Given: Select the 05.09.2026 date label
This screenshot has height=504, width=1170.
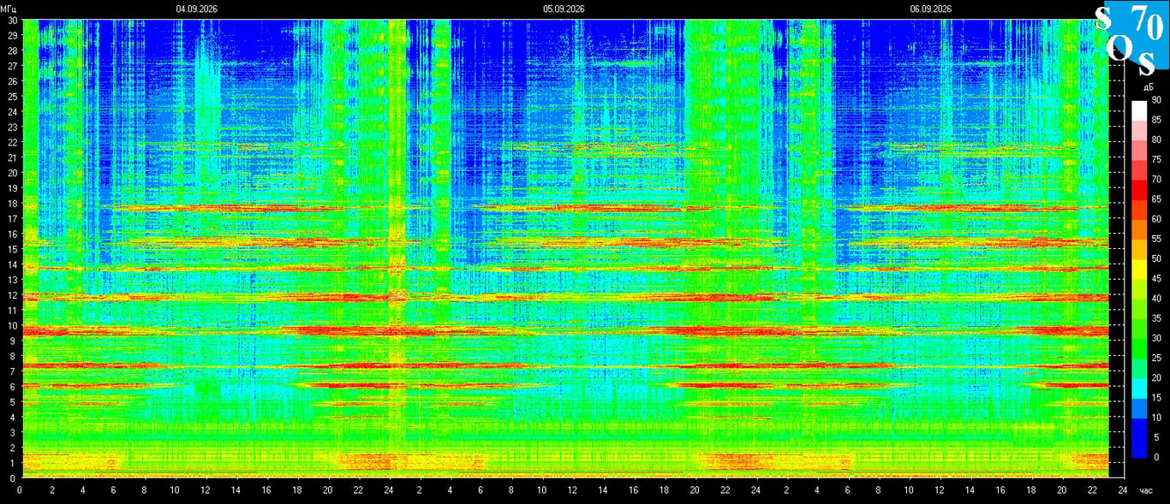Looking at the screenshot, I should click(564, 9).
